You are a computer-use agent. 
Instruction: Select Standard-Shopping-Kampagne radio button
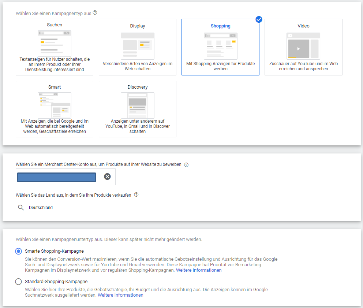(x=18, y=282)
